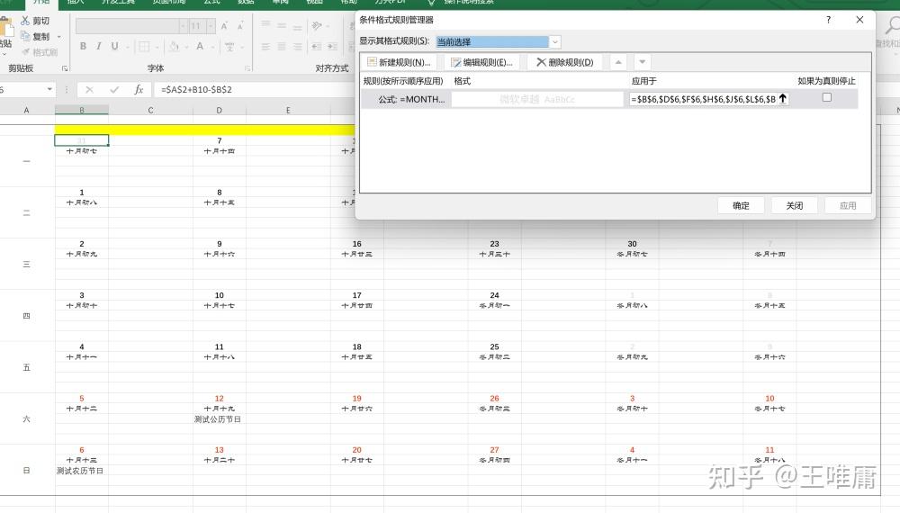Click the Font Color A icon
900x513 pixels.
click(x=200, y=46)
